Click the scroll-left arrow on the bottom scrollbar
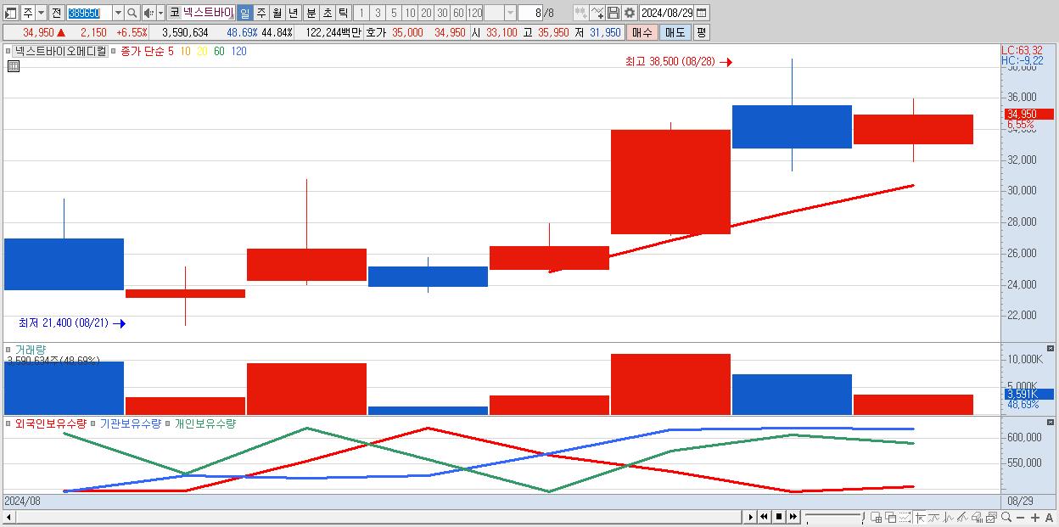This screenshot has height=527, width=1059. pos(8,517)
